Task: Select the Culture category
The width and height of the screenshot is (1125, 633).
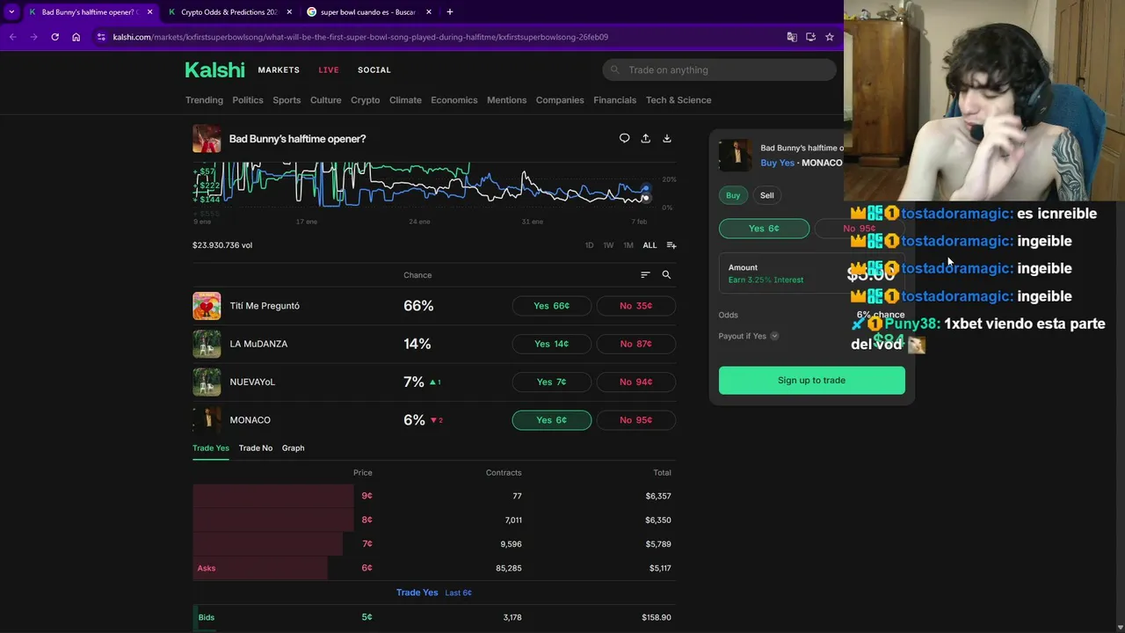Action: pyautogui.click(x=325, y=100)
